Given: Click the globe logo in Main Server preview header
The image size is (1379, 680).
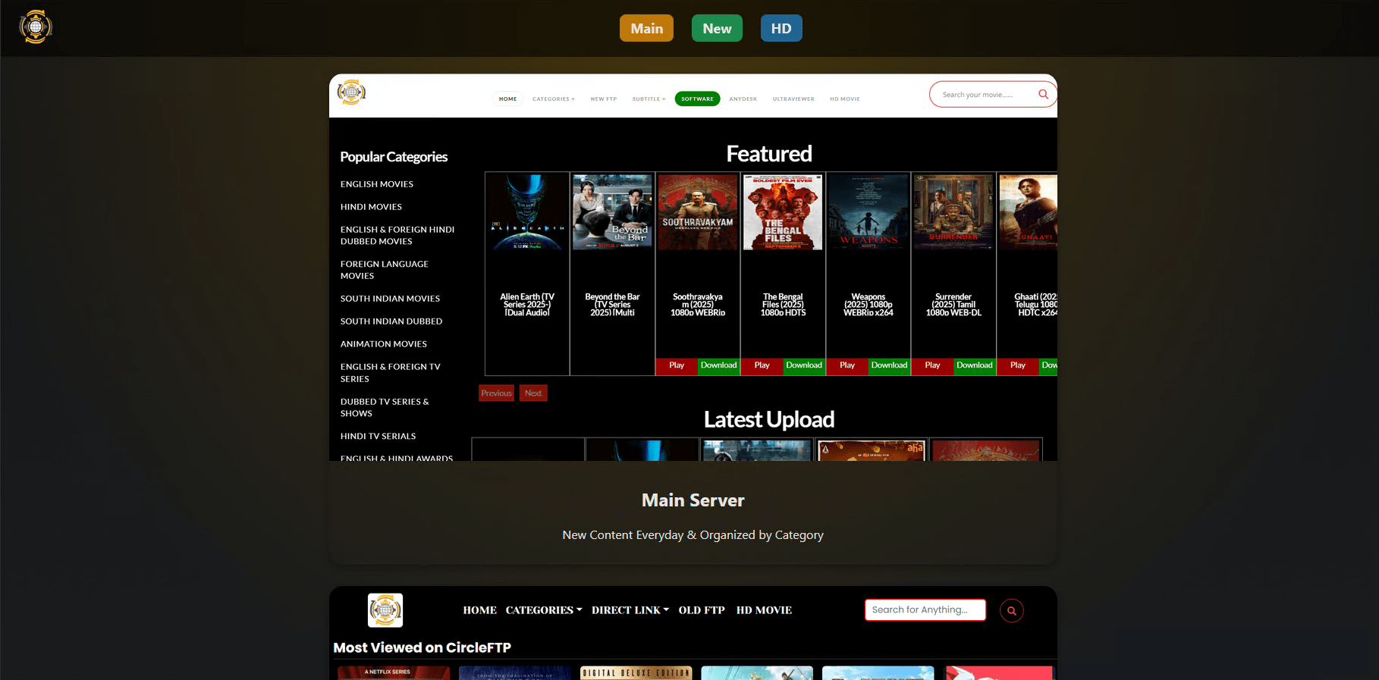Looking at the screenshot, I should pyautogui.click(x=351, y=92).
